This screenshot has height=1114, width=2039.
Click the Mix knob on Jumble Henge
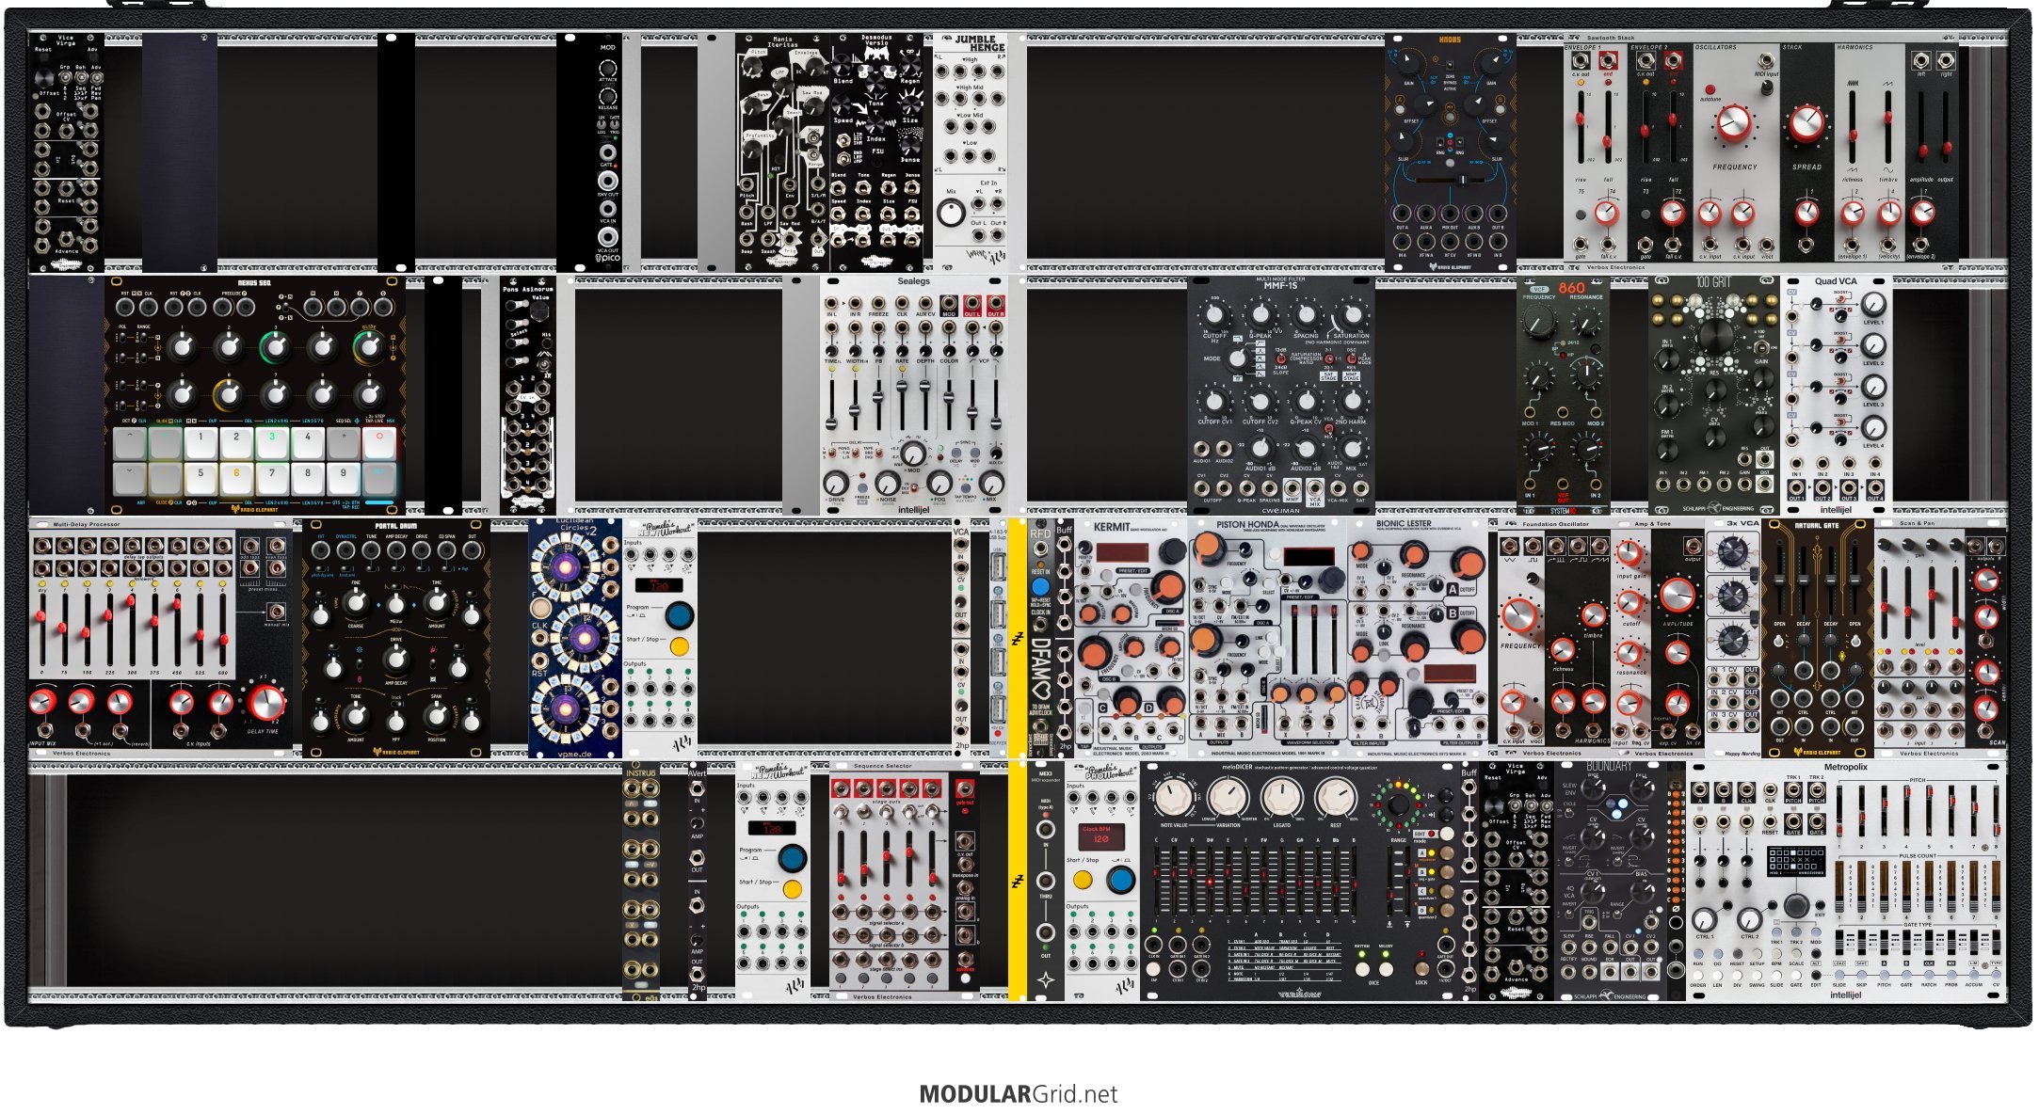point(951,214)
